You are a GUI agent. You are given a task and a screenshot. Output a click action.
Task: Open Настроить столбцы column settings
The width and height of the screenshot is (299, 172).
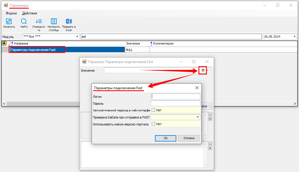click(x=54, y=22)
